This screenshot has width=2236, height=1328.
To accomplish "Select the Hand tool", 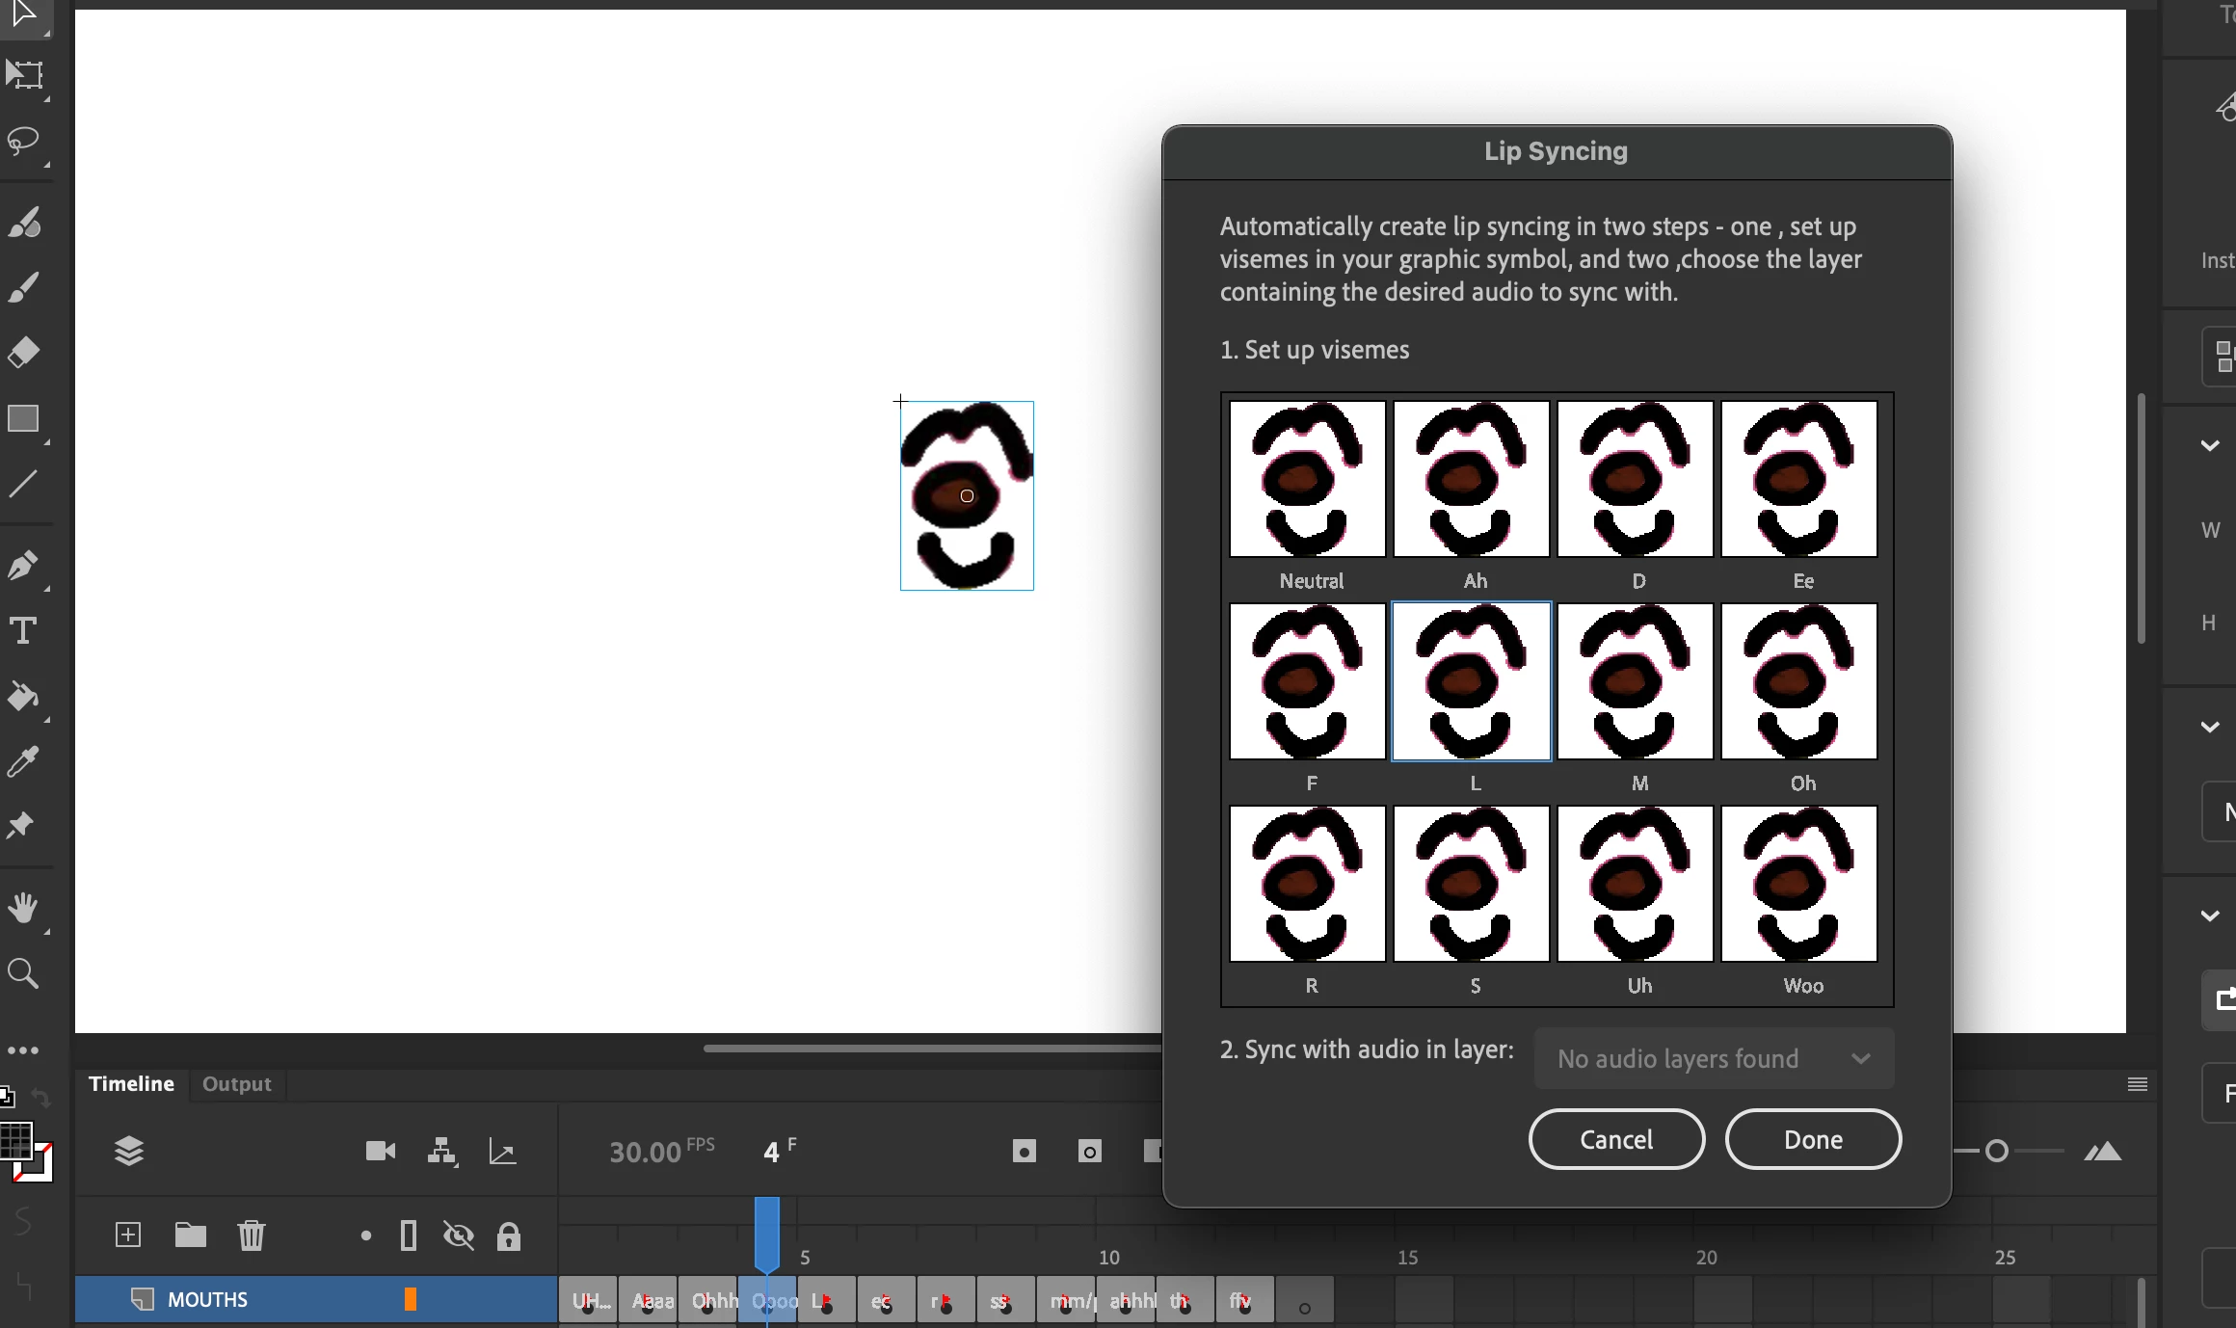I will (x=23, y=907).
